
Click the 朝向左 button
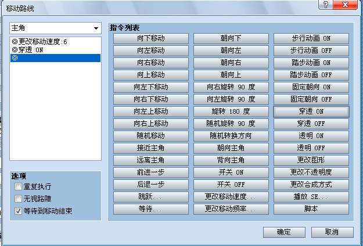click(231, 50)
